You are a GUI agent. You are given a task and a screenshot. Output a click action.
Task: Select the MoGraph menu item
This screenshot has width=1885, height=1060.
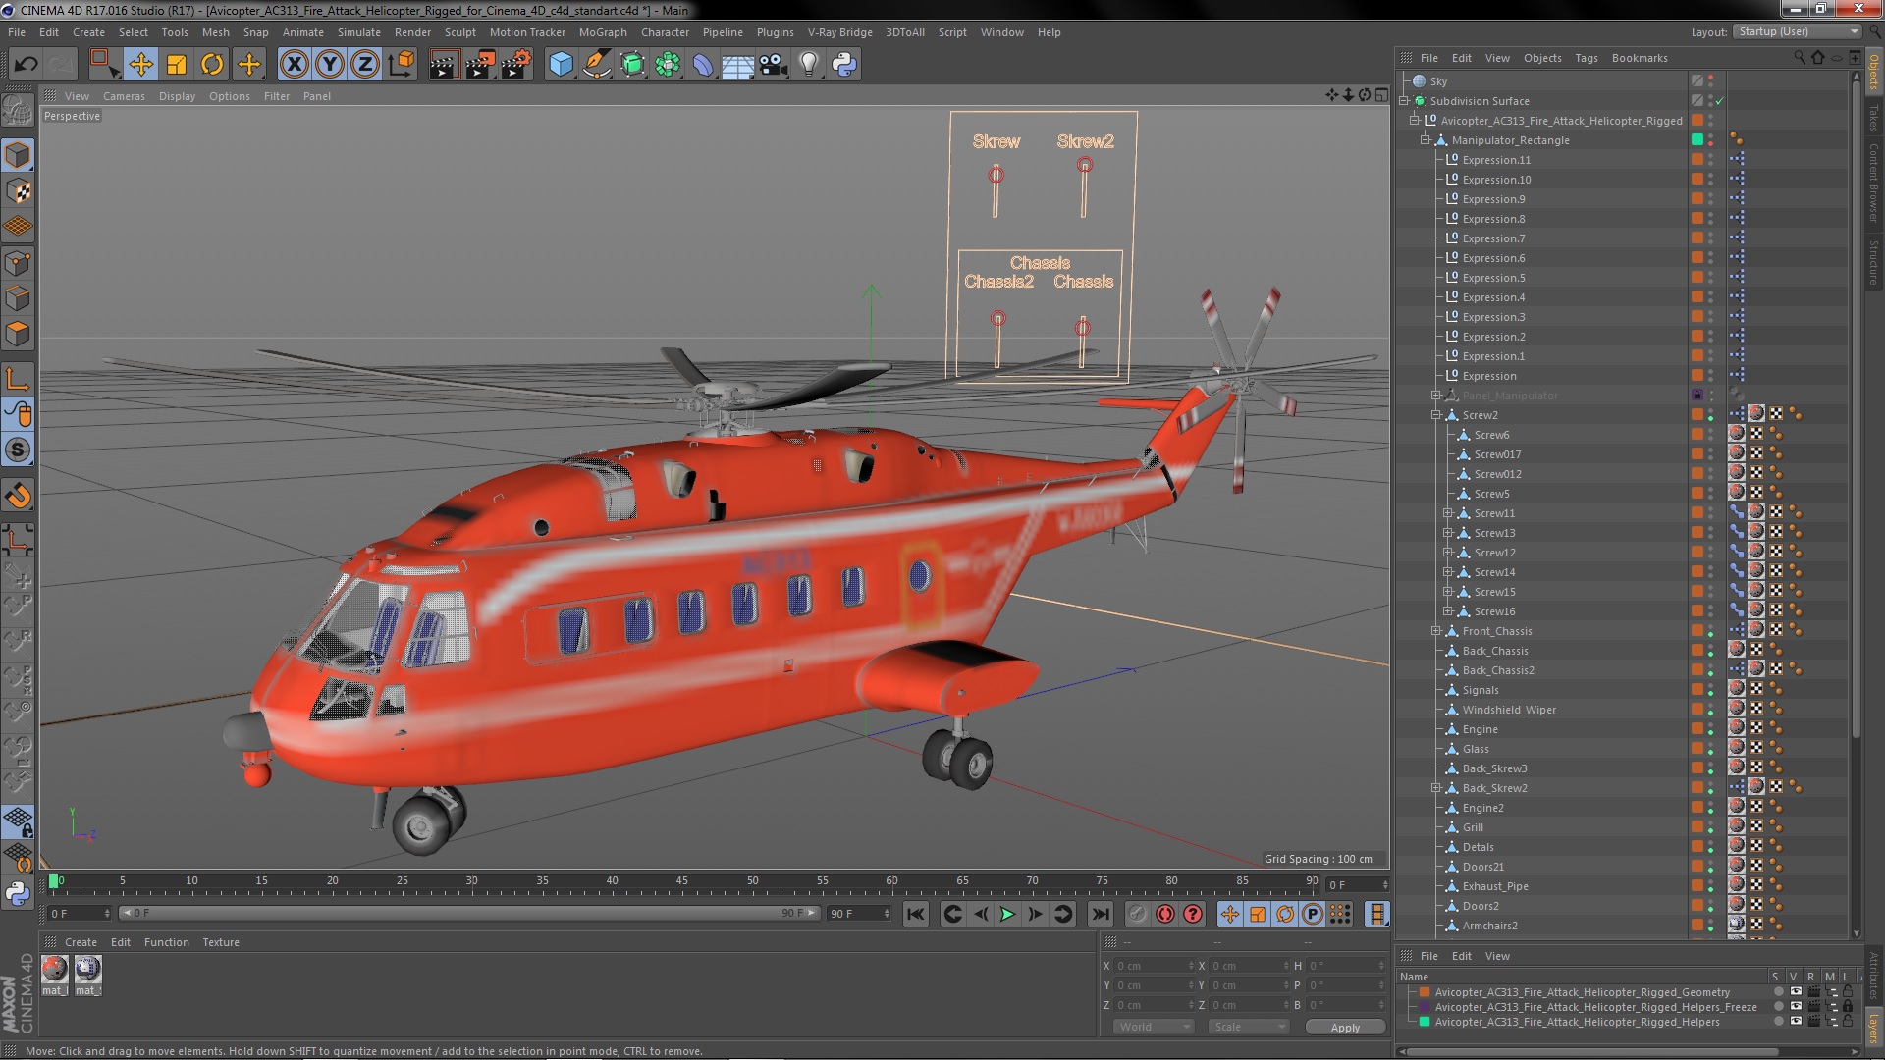click(602, 31)
